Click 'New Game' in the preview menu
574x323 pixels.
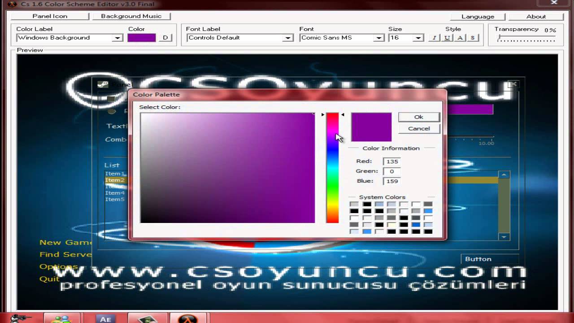[66, 242]
